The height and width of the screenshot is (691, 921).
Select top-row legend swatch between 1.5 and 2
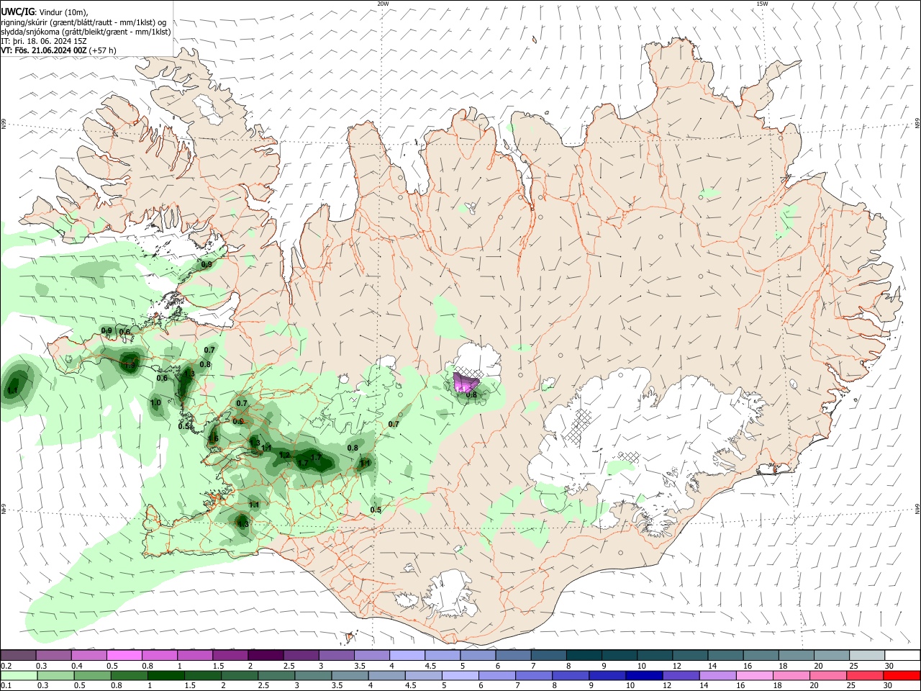coord(230,655)
